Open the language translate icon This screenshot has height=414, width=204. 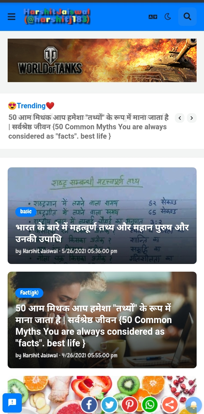[x=153, y=17]
